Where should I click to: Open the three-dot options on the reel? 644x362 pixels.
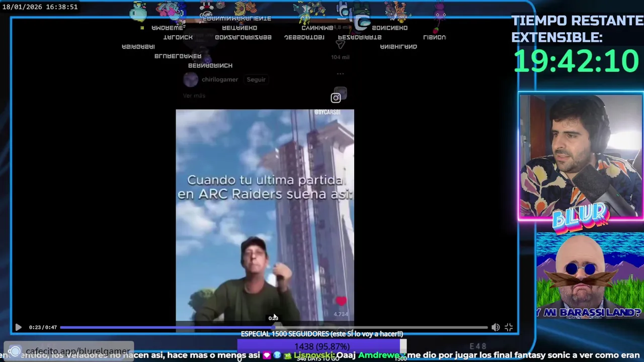(x=341, y=74)
